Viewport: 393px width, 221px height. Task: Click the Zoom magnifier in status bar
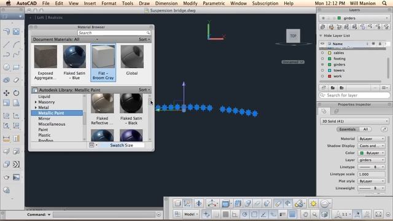314,214
